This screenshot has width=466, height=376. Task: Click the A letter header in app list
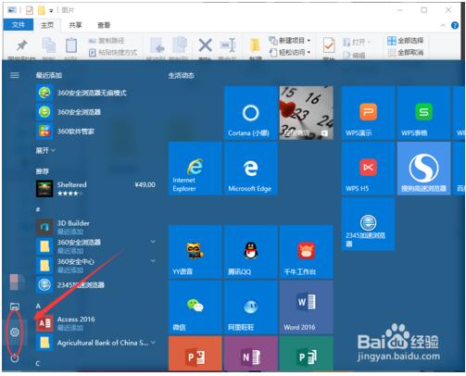38,307
